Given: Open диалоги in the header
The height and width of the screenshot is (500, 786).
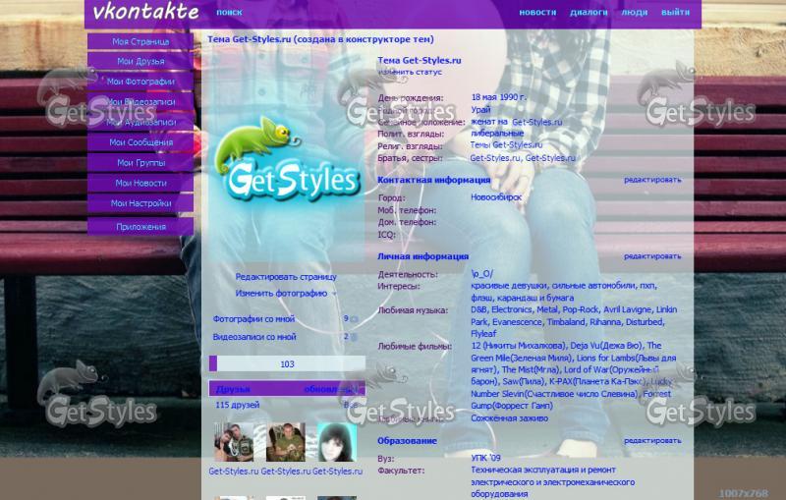Looking at the screenshot, I should 589,13.
